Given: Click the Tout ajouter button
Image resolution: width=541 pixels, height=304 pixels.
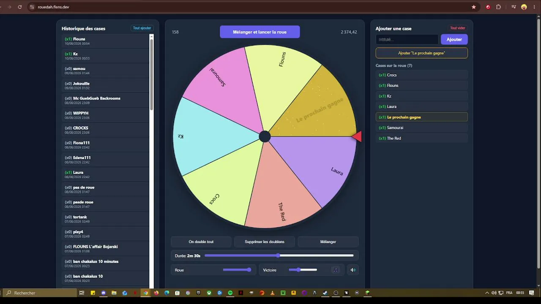Looking at the screenshot, I should (142, 28).
